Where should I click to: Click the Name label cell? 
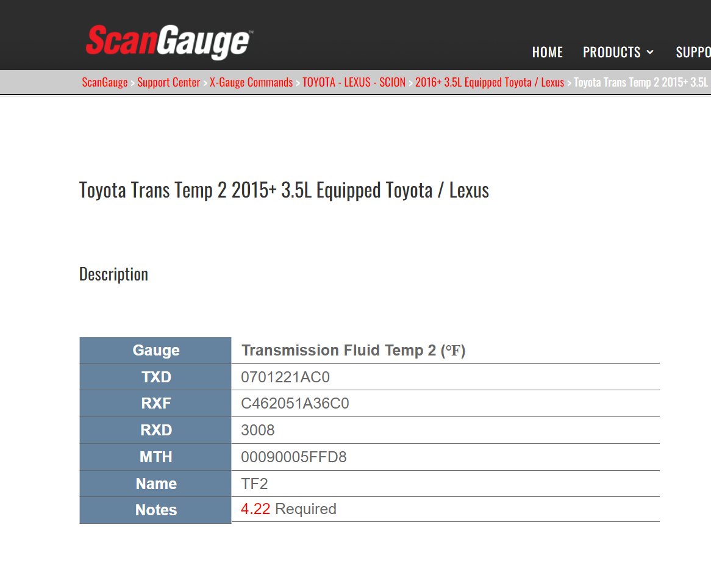pyautogui.click(x=155, y=484)
